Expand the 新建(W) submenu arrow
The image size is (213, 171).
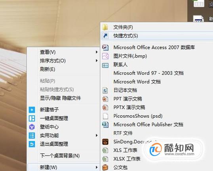pyautogui.click(x=97, y=167)
